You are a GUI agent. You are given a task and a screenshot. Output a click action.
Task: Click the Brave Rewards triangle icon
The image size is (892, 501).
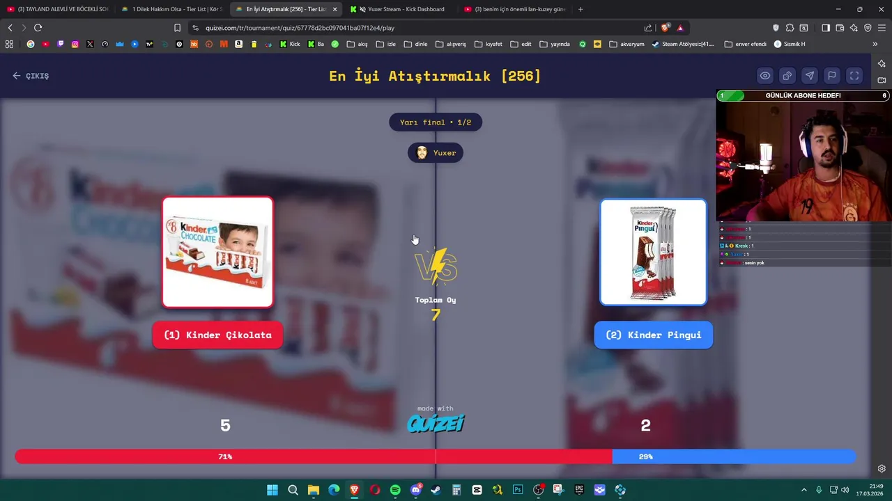[680, 28]
